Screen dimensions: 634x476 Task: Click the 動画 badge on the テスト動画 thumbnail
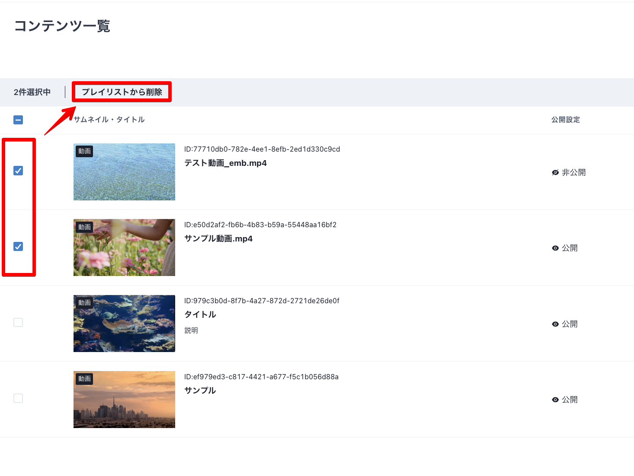[84, 151]
